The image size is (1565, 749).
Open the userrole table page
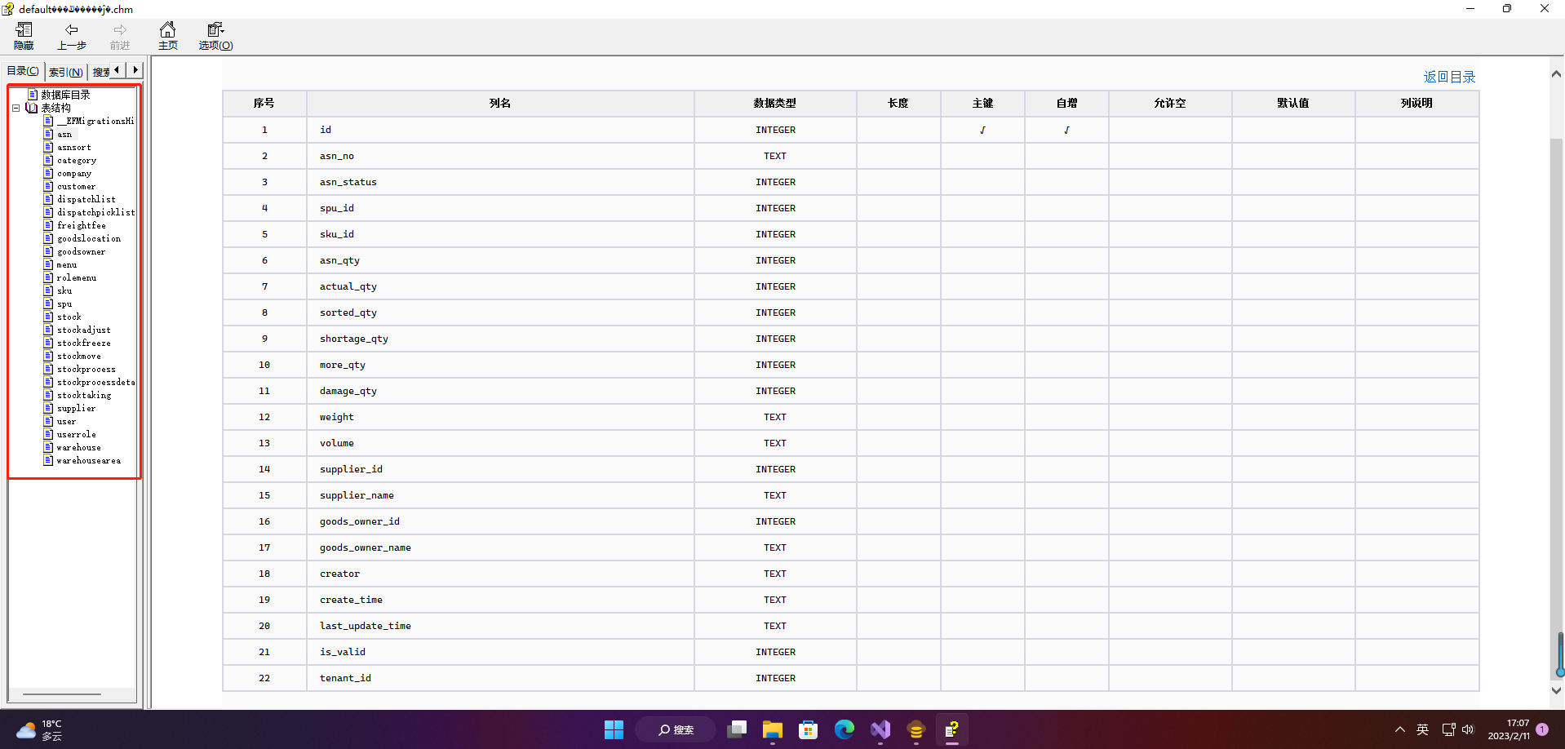tap(77, 434)
